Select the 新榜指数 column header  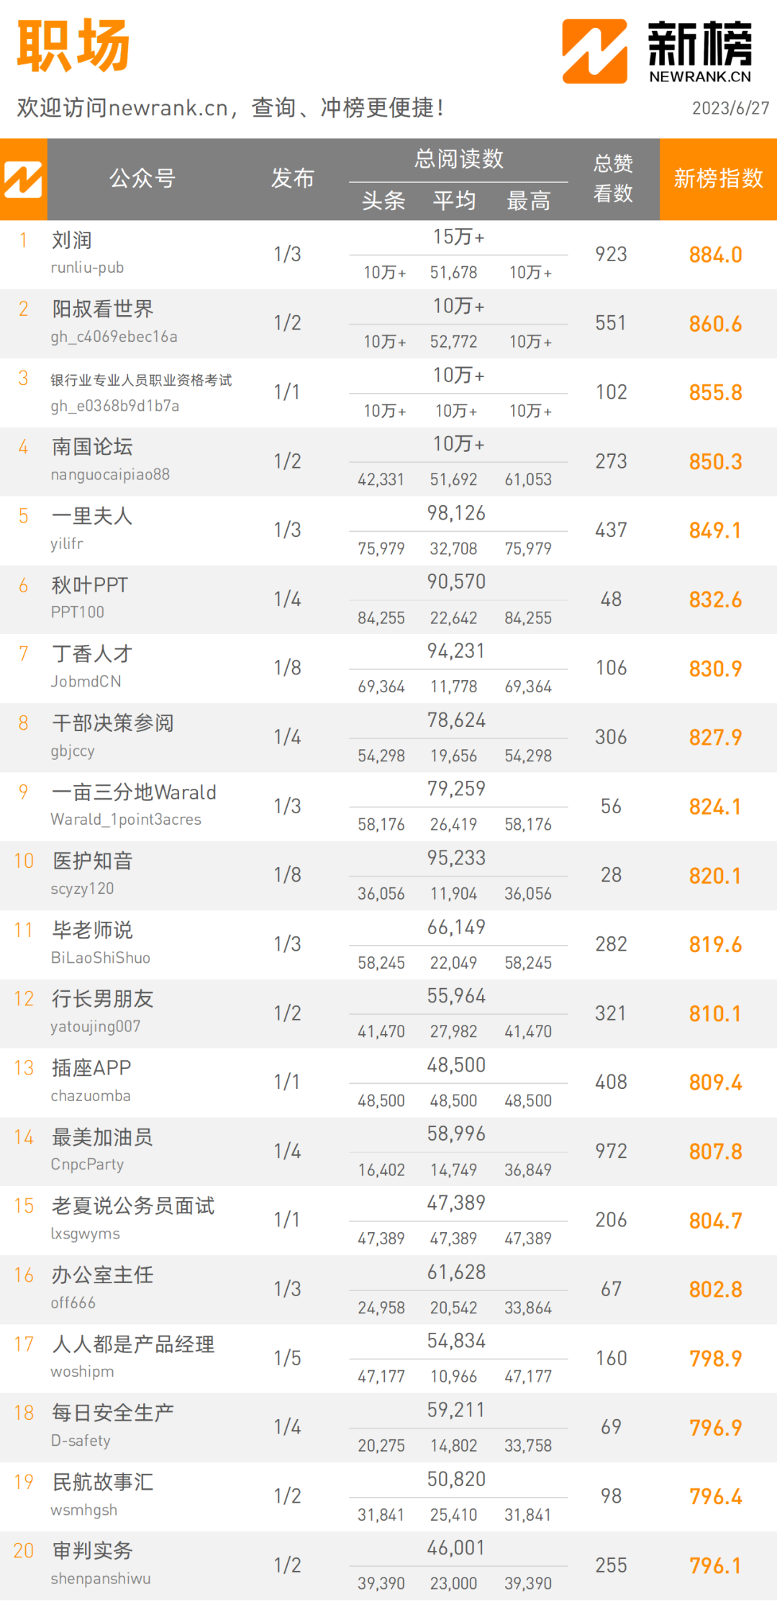pos(718,178)
